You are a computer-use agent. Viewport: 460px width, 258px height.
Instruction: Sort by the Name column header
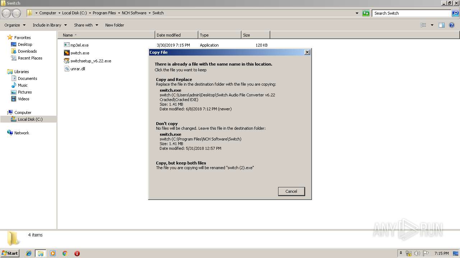pyautogui.click(x=106, y=35)
